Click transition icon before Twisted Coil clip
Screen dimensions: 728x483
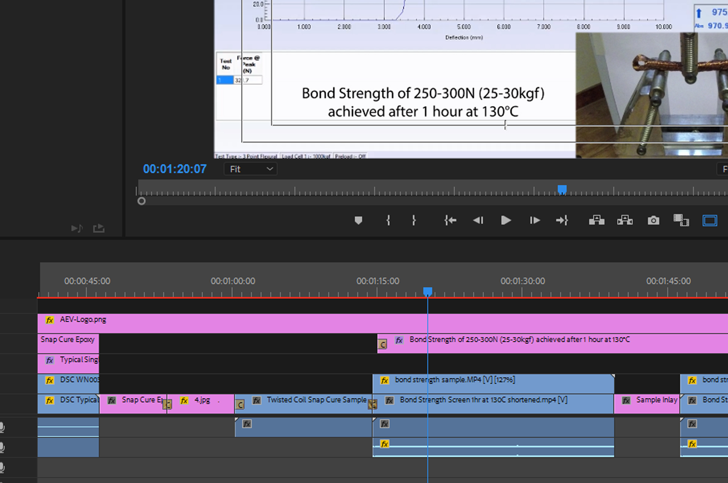coord(240,405)
